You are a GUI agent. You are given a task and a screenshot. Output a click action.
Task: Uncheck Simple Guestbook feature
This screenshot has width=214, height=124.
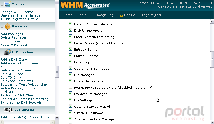click(x=70, y=112)
